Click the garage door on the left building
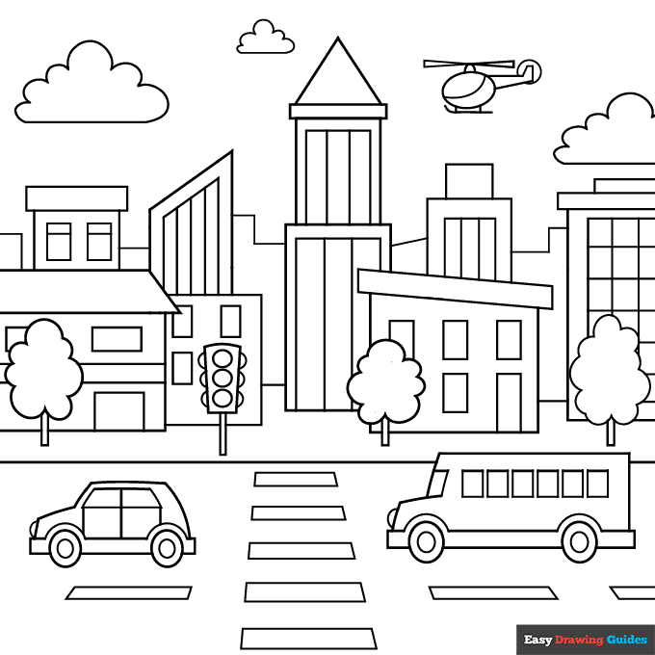 click(x=118, y=411)
